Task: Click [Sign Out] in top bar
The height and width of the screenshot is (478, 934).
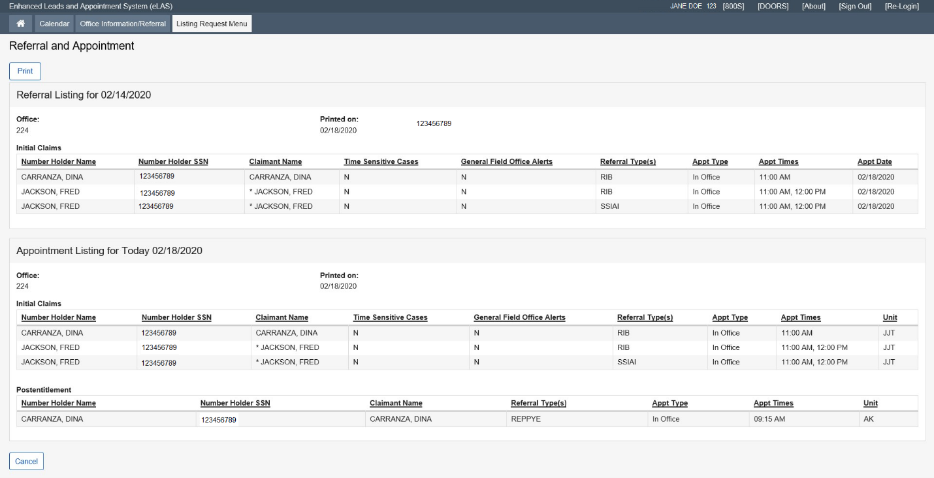Action: click(x=855, y=7)
